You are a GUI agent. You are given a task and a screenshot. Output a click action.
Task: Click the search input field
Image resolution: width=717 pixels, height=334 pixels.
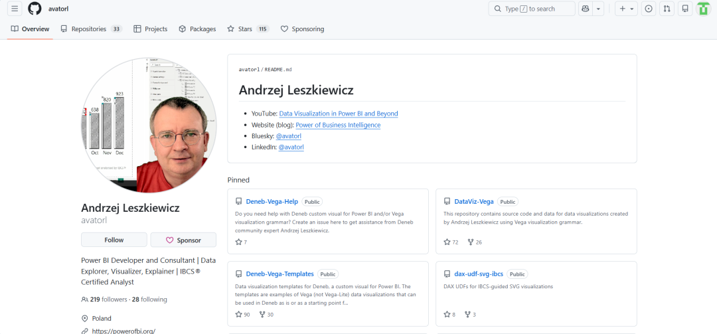[x=532, y=9]
